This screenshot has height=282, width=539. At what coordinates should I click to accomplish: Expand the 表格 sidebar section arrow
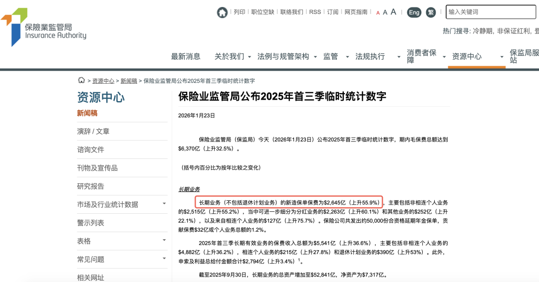pos(164,241)
